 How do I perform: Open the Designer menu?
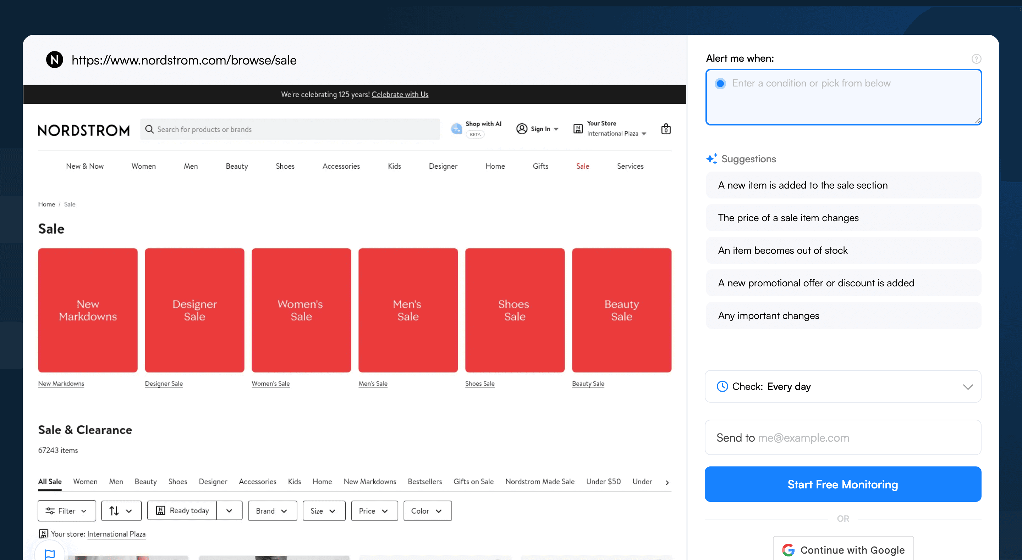[443, 166]
